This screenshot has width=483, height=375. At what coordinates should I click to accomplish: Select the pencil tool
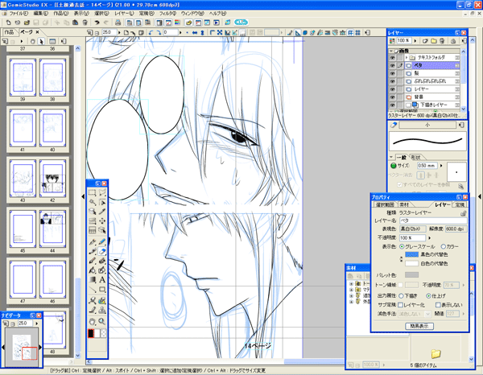coord(102,242)
